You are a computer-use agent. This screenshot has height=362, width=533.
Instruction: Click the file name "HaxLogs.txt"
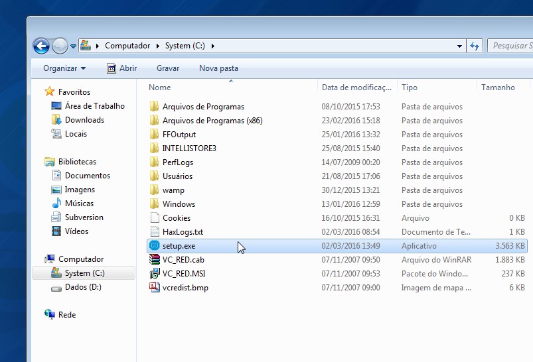183,232
